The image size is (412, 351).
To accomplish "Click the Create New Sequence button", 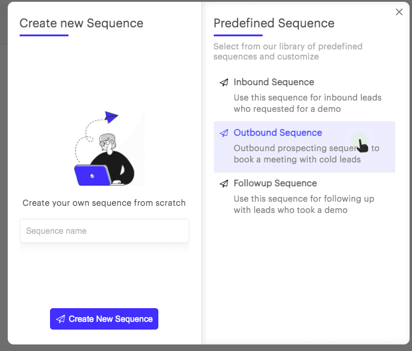I will (x=104, y=319).
